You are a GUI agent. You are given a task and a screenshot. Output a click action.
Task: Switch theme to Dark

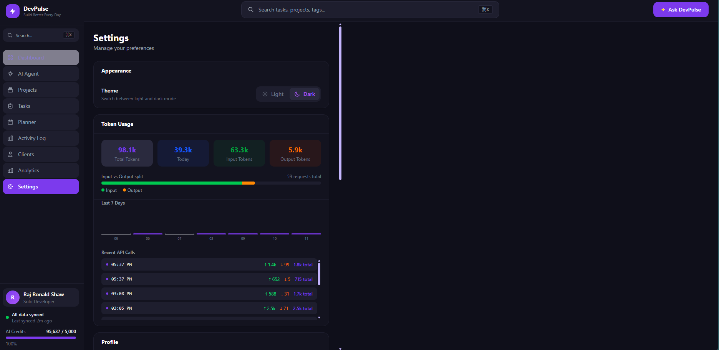pyautogui.click(x=305, y=94)
